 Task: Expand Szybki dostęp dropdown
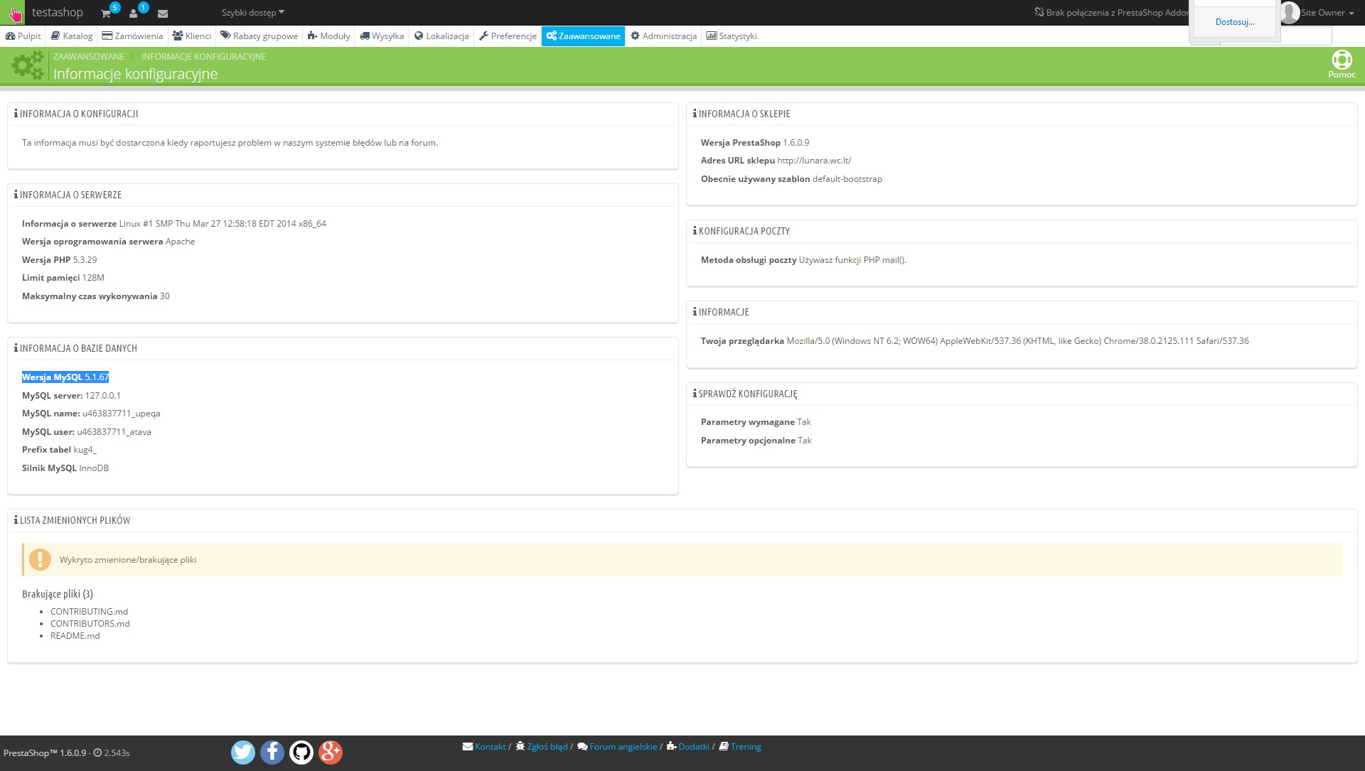point(252,13)
